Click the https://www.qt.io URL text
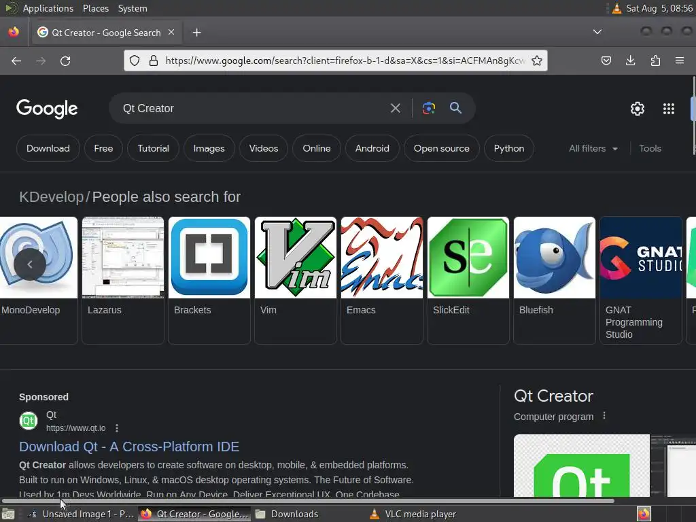Image resolution: width=696 pixels, height=522 pixels. (x=76, y=428)
